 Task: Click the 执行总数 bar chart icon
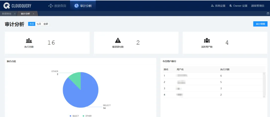click(29, 40)
